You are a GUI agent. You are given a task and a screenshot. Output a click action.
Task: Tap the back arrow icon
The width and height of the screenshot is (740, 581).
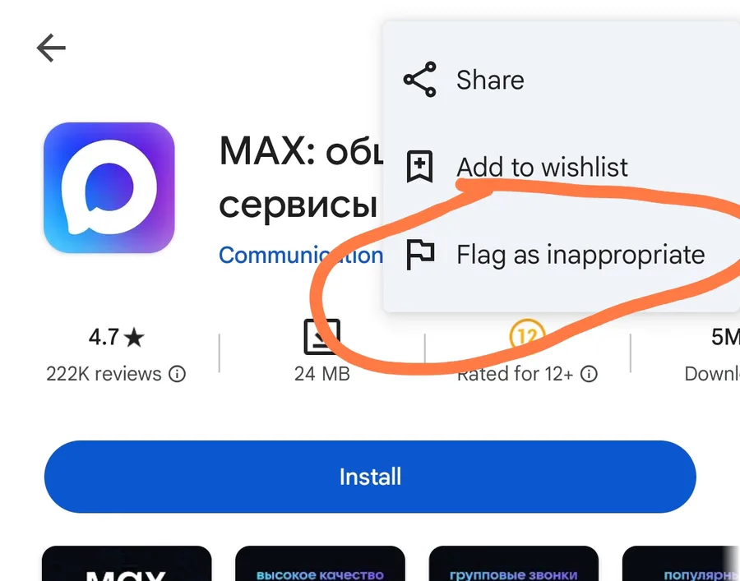[51, 48]
